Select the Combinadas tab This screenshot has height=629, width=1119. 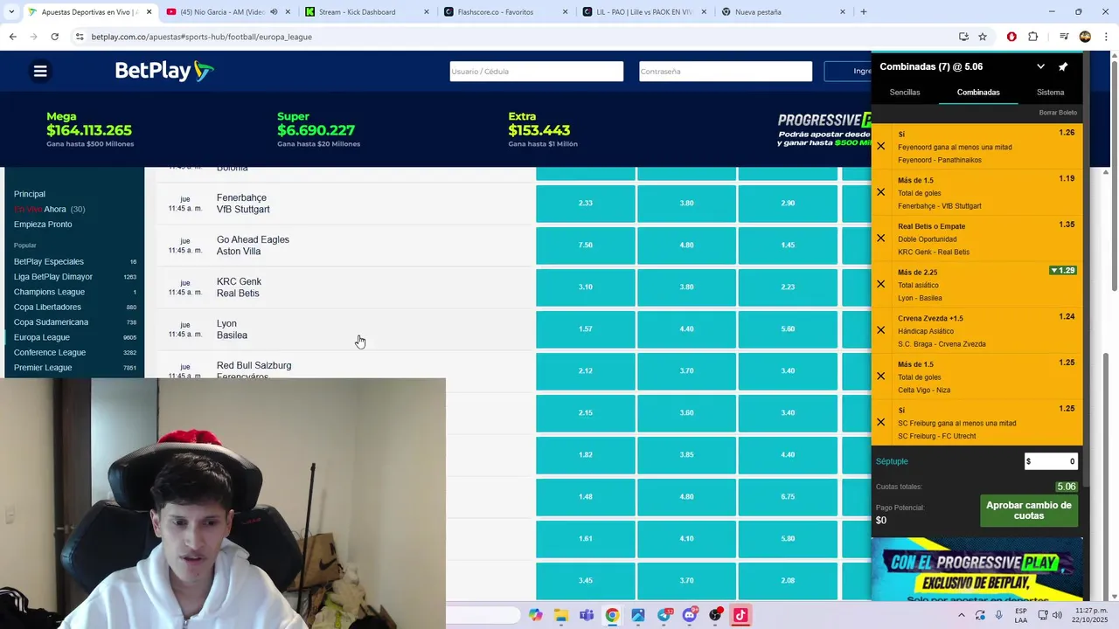pos(978,92)
